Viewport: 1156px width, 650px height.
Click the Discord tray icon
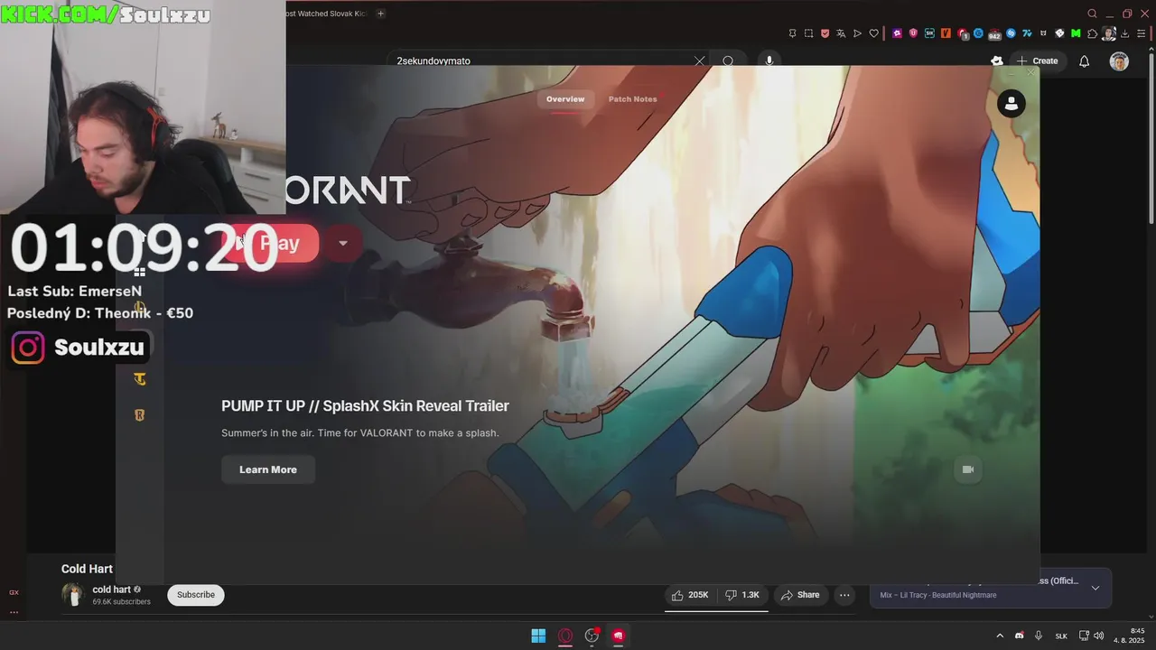1020,636
